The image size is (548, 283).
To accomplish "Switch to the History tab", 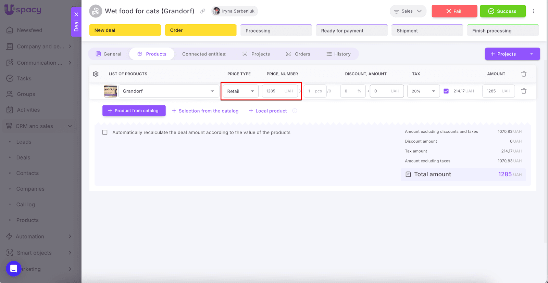I will click(338, 54).
